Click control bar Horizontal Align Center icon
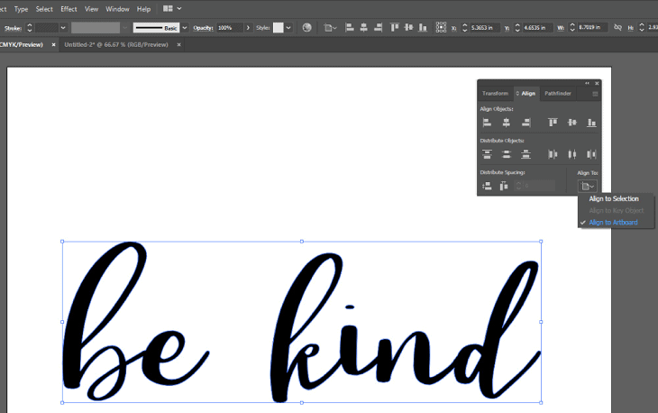The image size is (658, 413). tap(363, 28)
